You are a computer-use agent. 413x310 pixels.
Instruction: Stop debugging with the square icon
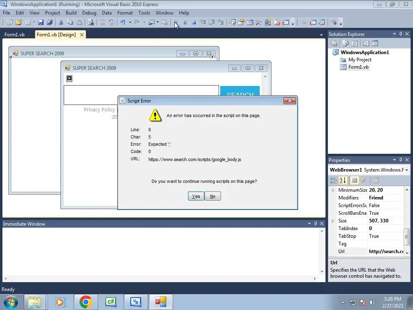pyautogui.click(x=194, y=23)
